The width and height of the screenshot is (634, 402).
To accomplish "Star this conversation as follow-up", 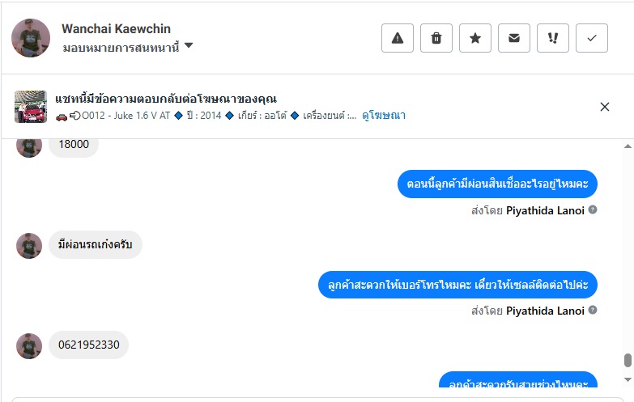I will point(475,38).
